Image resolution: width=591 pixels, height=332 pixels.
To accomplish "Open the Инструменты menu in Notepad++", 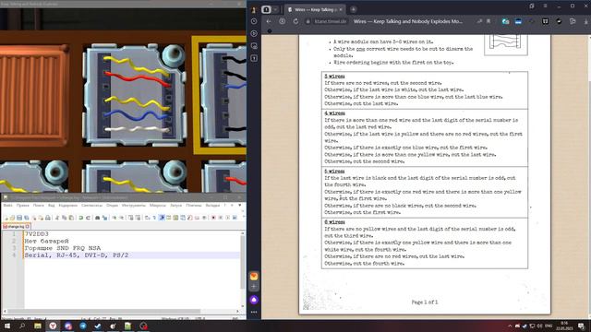I will 133,206.
